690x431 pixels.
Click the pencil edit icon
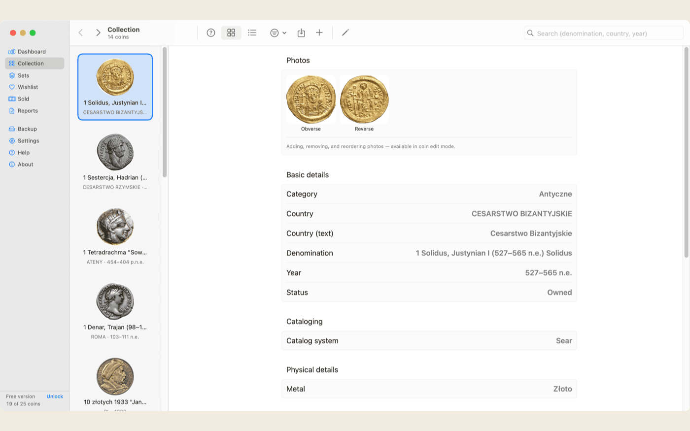tap(345, 33)
